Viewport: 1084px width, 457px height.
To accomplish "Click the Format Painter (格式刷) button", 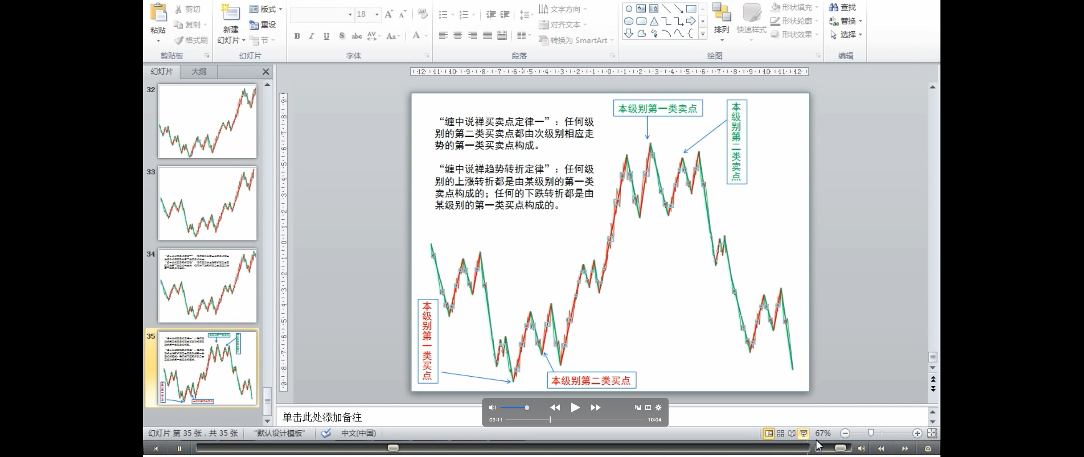I will 191,40.
